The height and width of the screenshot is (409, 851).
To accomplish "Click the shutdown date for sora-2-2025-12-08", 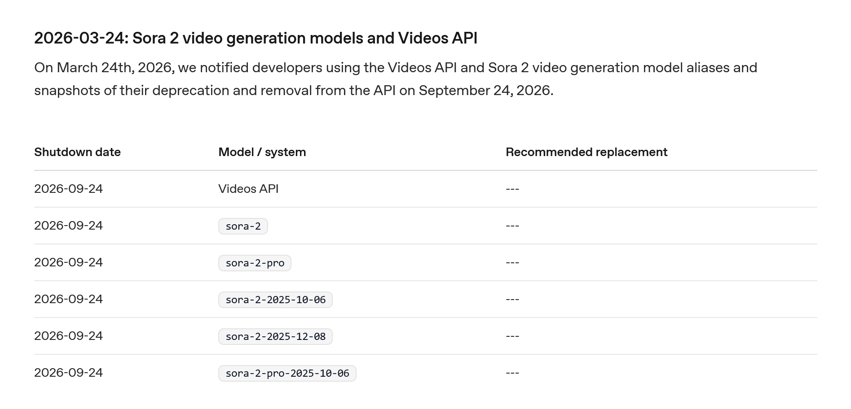I will (x=68, y=336).
